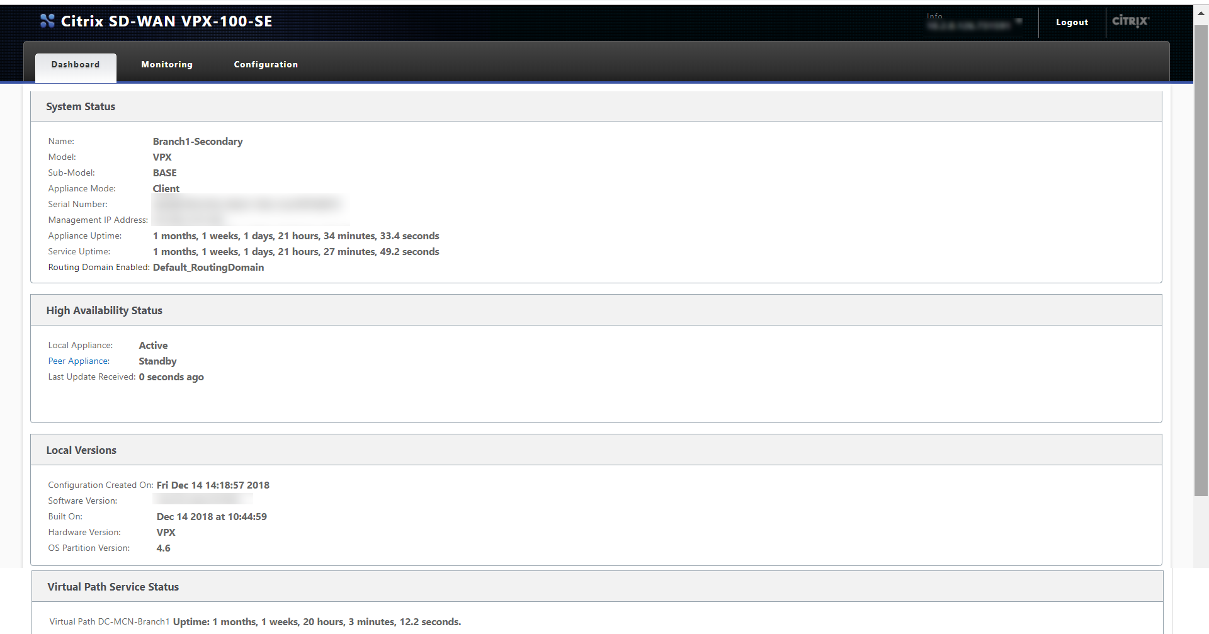The image size is (1209, 634).
Task: Select the Default_RoutingDomain value
Action: click(x=208, y=267)
